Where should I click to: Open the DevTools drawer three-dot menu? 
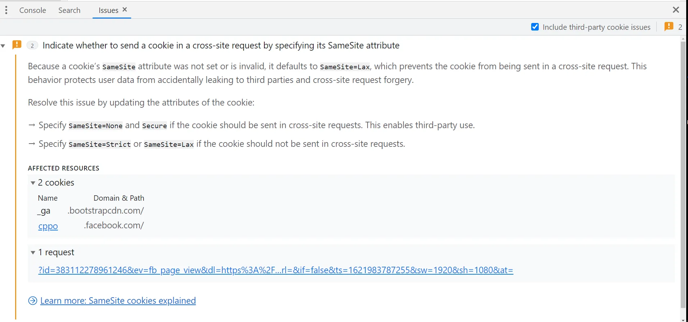[6, 10]
